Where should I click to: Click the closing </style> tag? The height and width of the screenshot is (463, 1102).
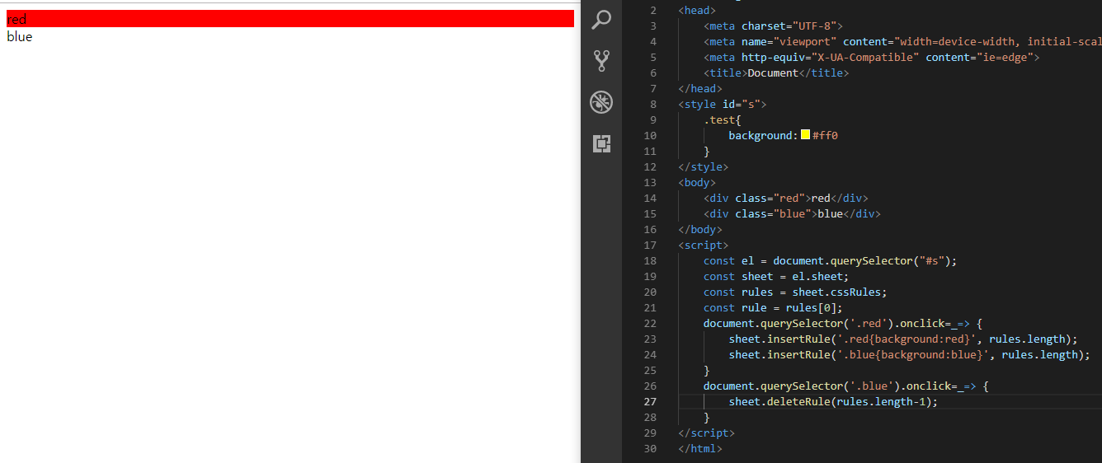(x=703, y=167)
